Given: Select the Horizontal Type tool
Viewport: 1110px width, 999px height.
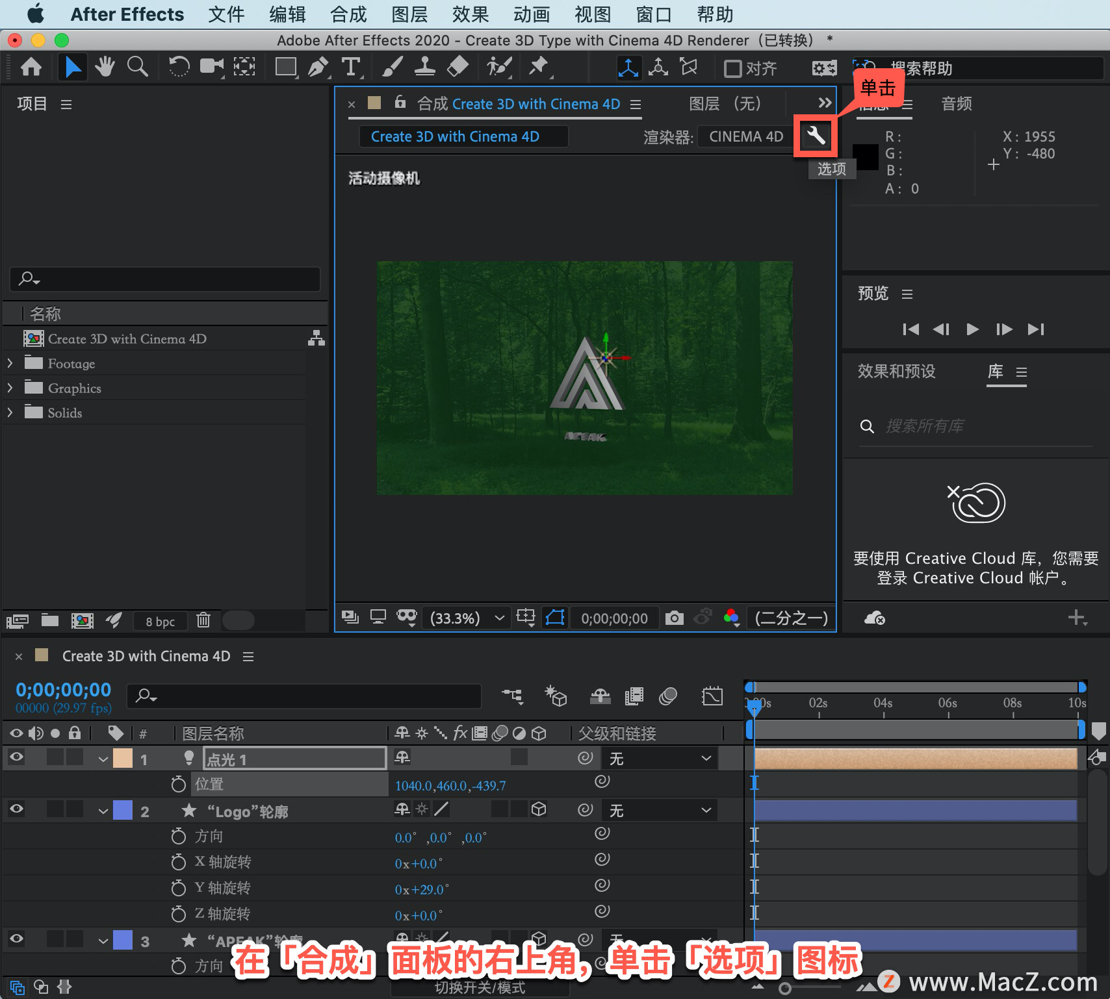Looking at the screenshot, I should coord(351,67).
